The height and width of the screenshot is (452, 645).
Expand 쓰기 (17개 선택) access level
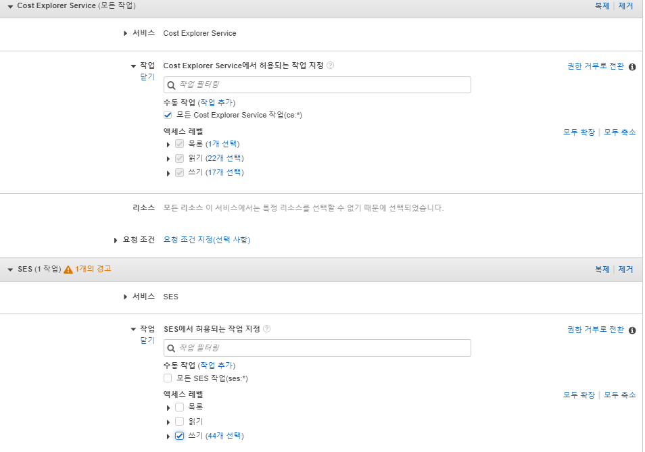coord(168,174)
